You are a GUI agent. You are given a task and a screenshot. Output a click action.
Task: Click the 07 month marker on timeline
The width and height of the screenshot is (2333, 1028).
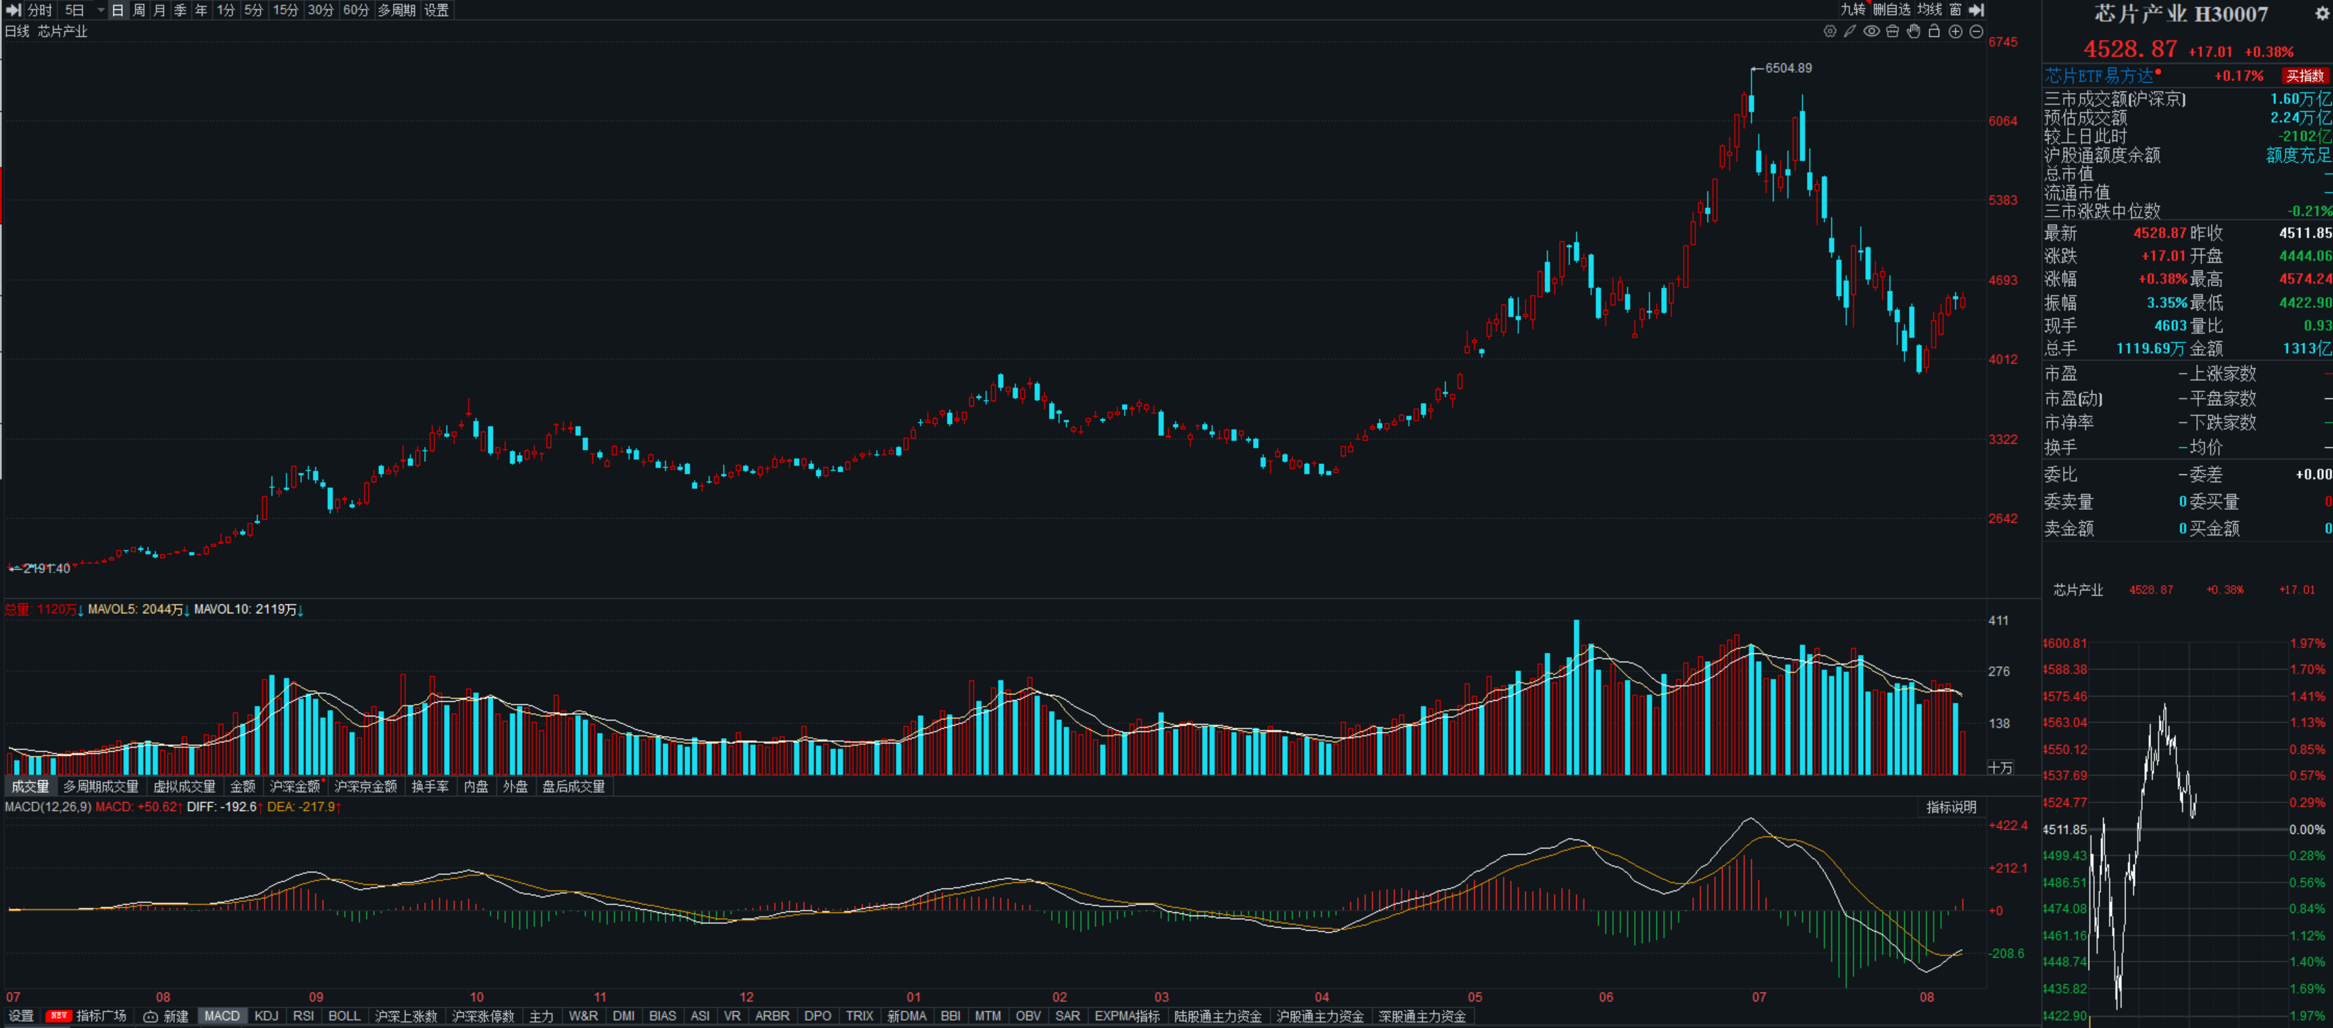coord(1759,997)
